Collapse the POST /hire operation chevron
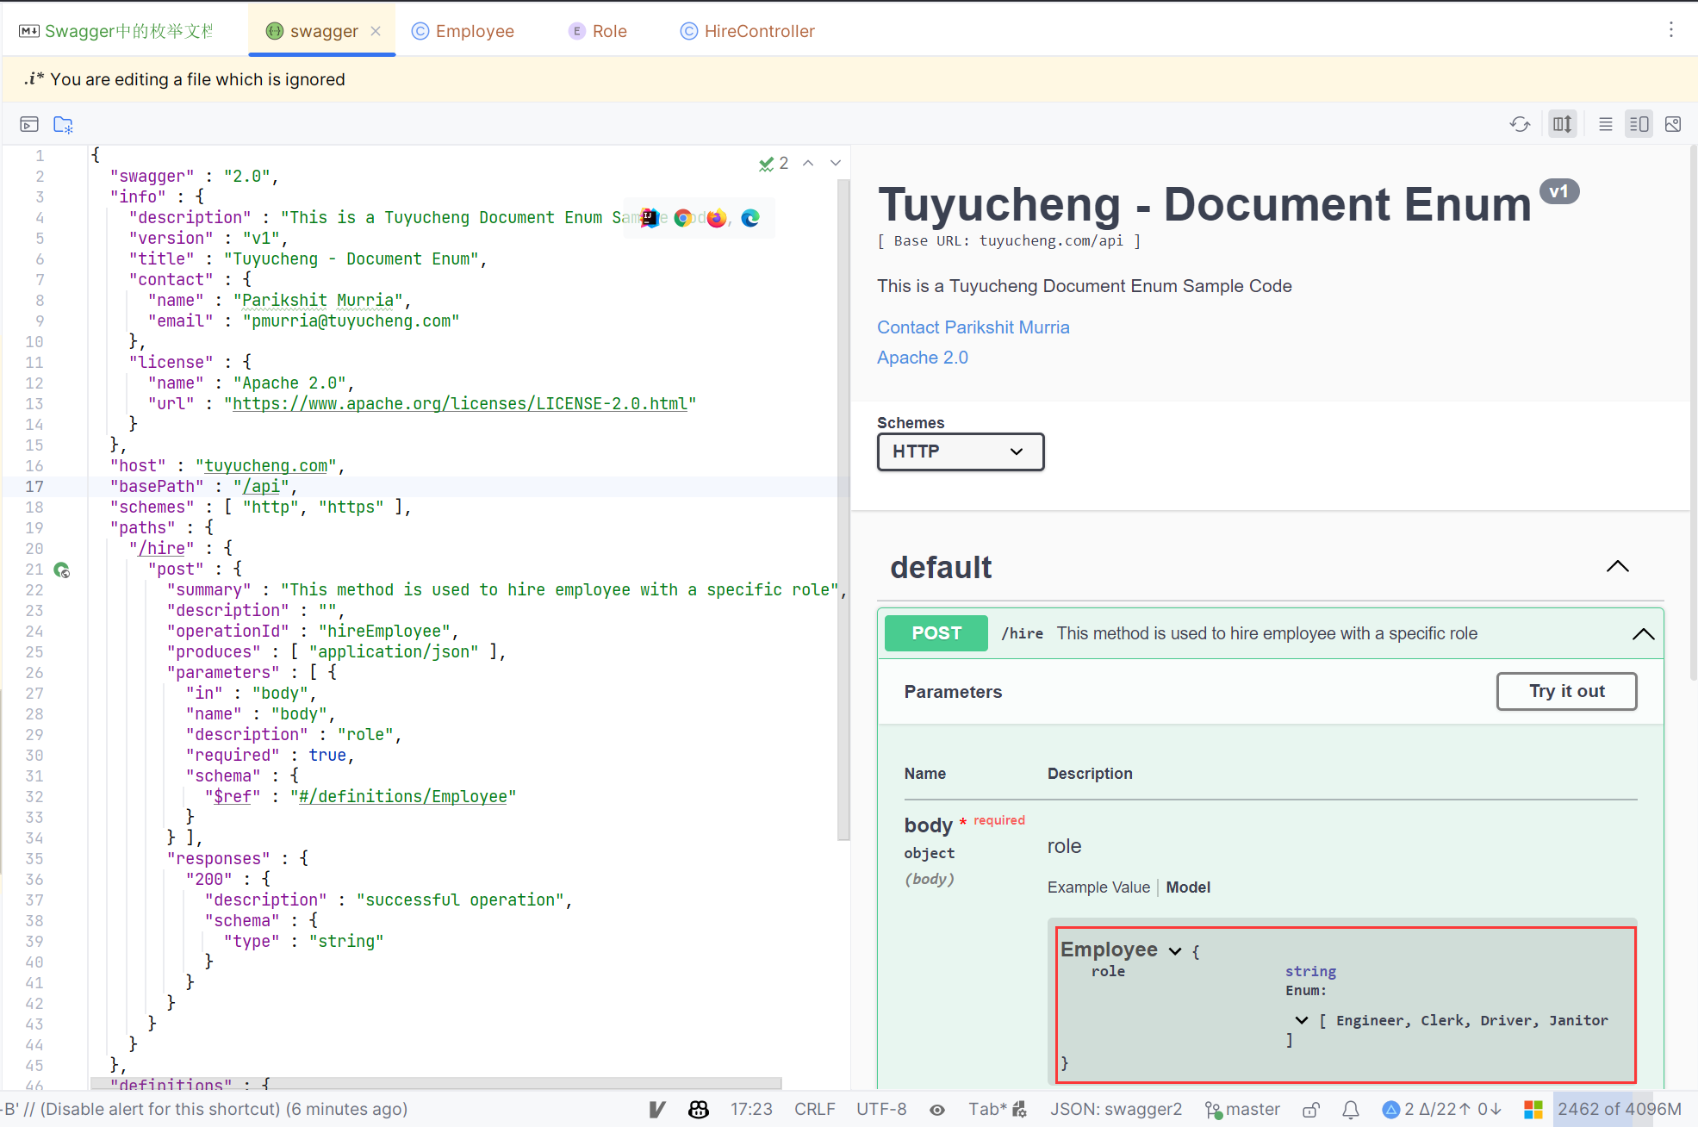 (x=1643, y=633)
